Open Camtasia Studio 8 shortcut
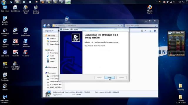This screenshot has height=105, width=188. [36, 10]
